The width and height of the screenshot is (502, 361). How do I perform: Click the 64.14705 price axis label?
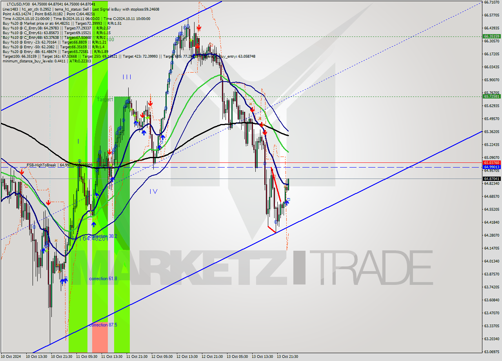pyautogui.click(x=492, y=248)
